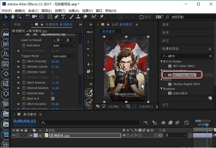Click the Glitch Intensity value 56.00

coord(55,61)
